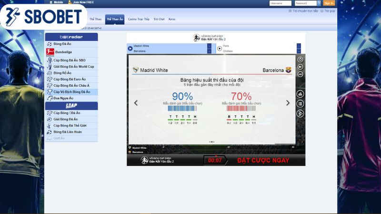Click the Bóng Đá Liên Hoàn icon
381x214 pixels.
50,132
